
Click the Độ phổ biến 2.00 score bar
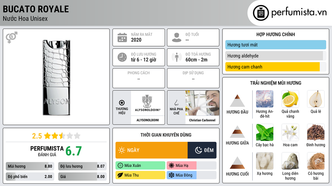point(30,177)
